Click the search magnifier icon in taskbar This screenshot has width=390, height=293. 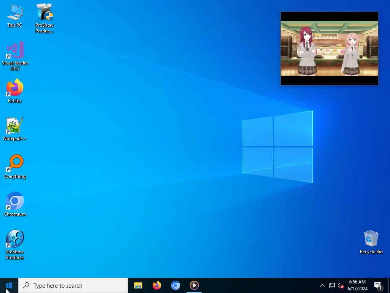26,285
